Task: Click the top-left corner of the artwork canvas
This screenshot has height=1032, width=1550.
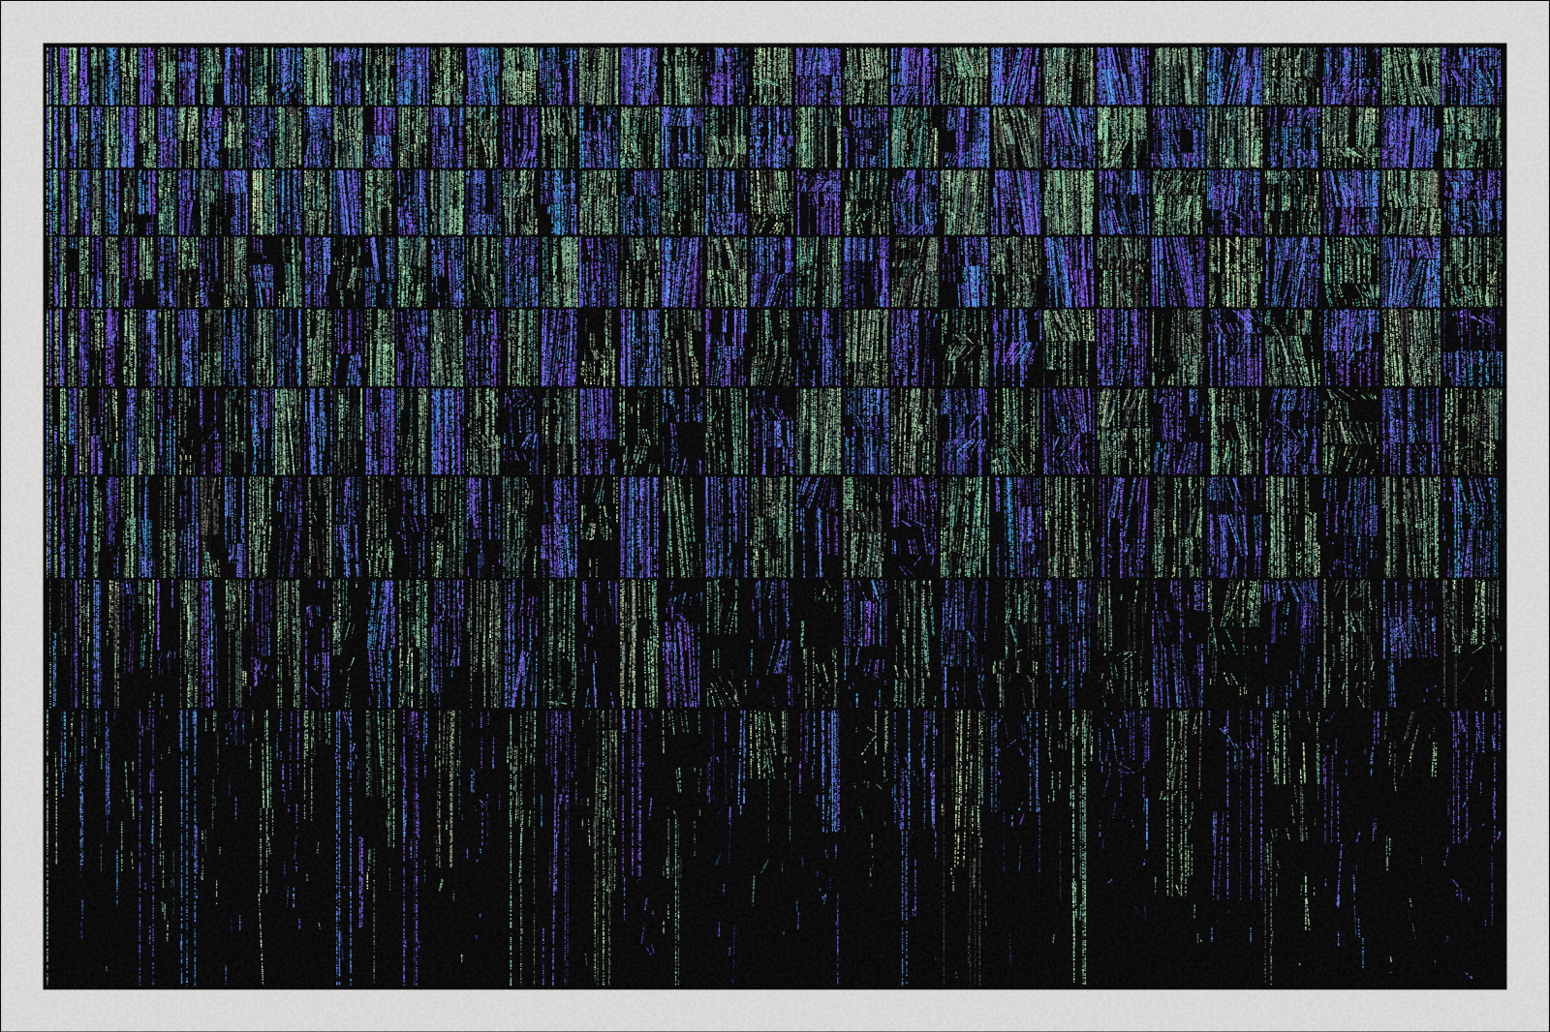Action: click(46, 46)
